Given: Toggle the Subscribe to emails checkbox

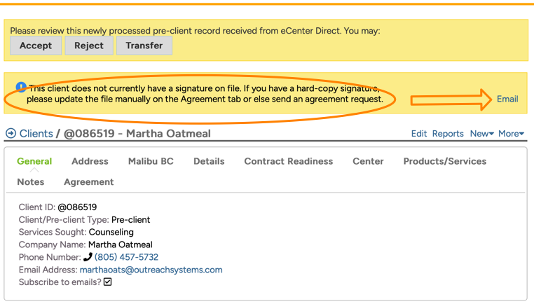Looking at the screenshot, I should [x=107, y=282].
